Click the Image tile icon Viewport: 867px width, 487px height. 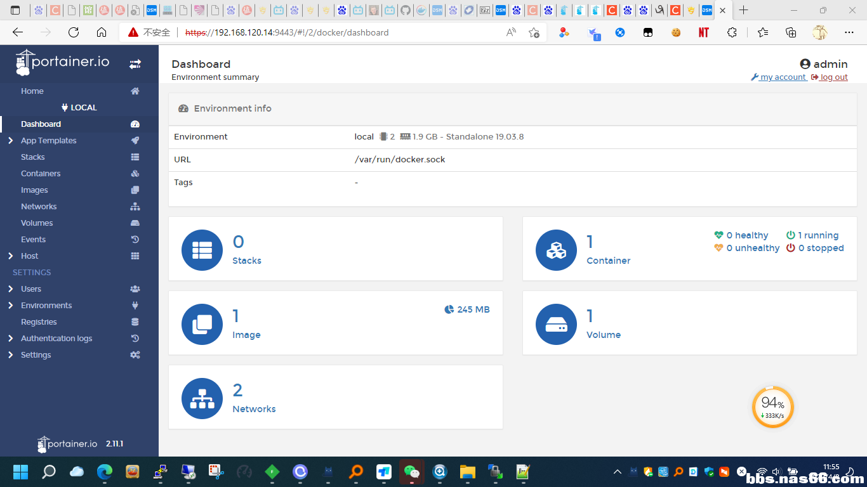202,324
